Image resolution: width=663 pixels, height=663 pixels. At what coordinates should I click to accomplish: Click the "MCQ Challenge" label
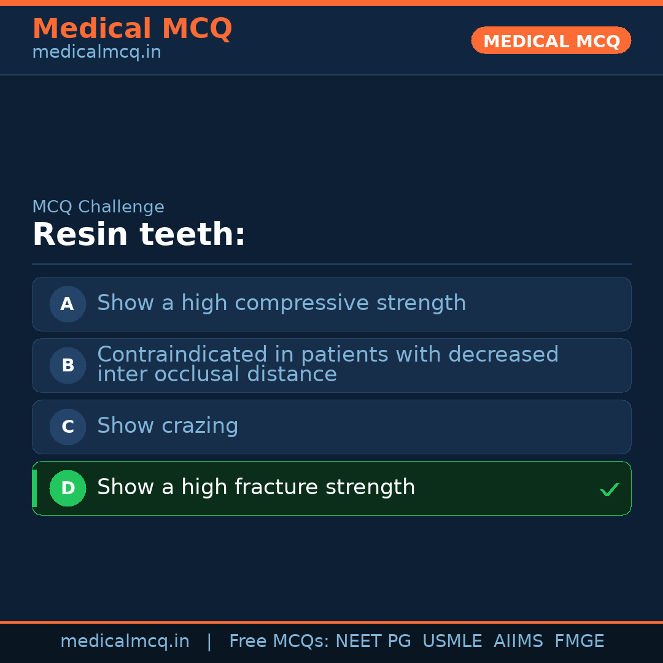tap(98, 207)
